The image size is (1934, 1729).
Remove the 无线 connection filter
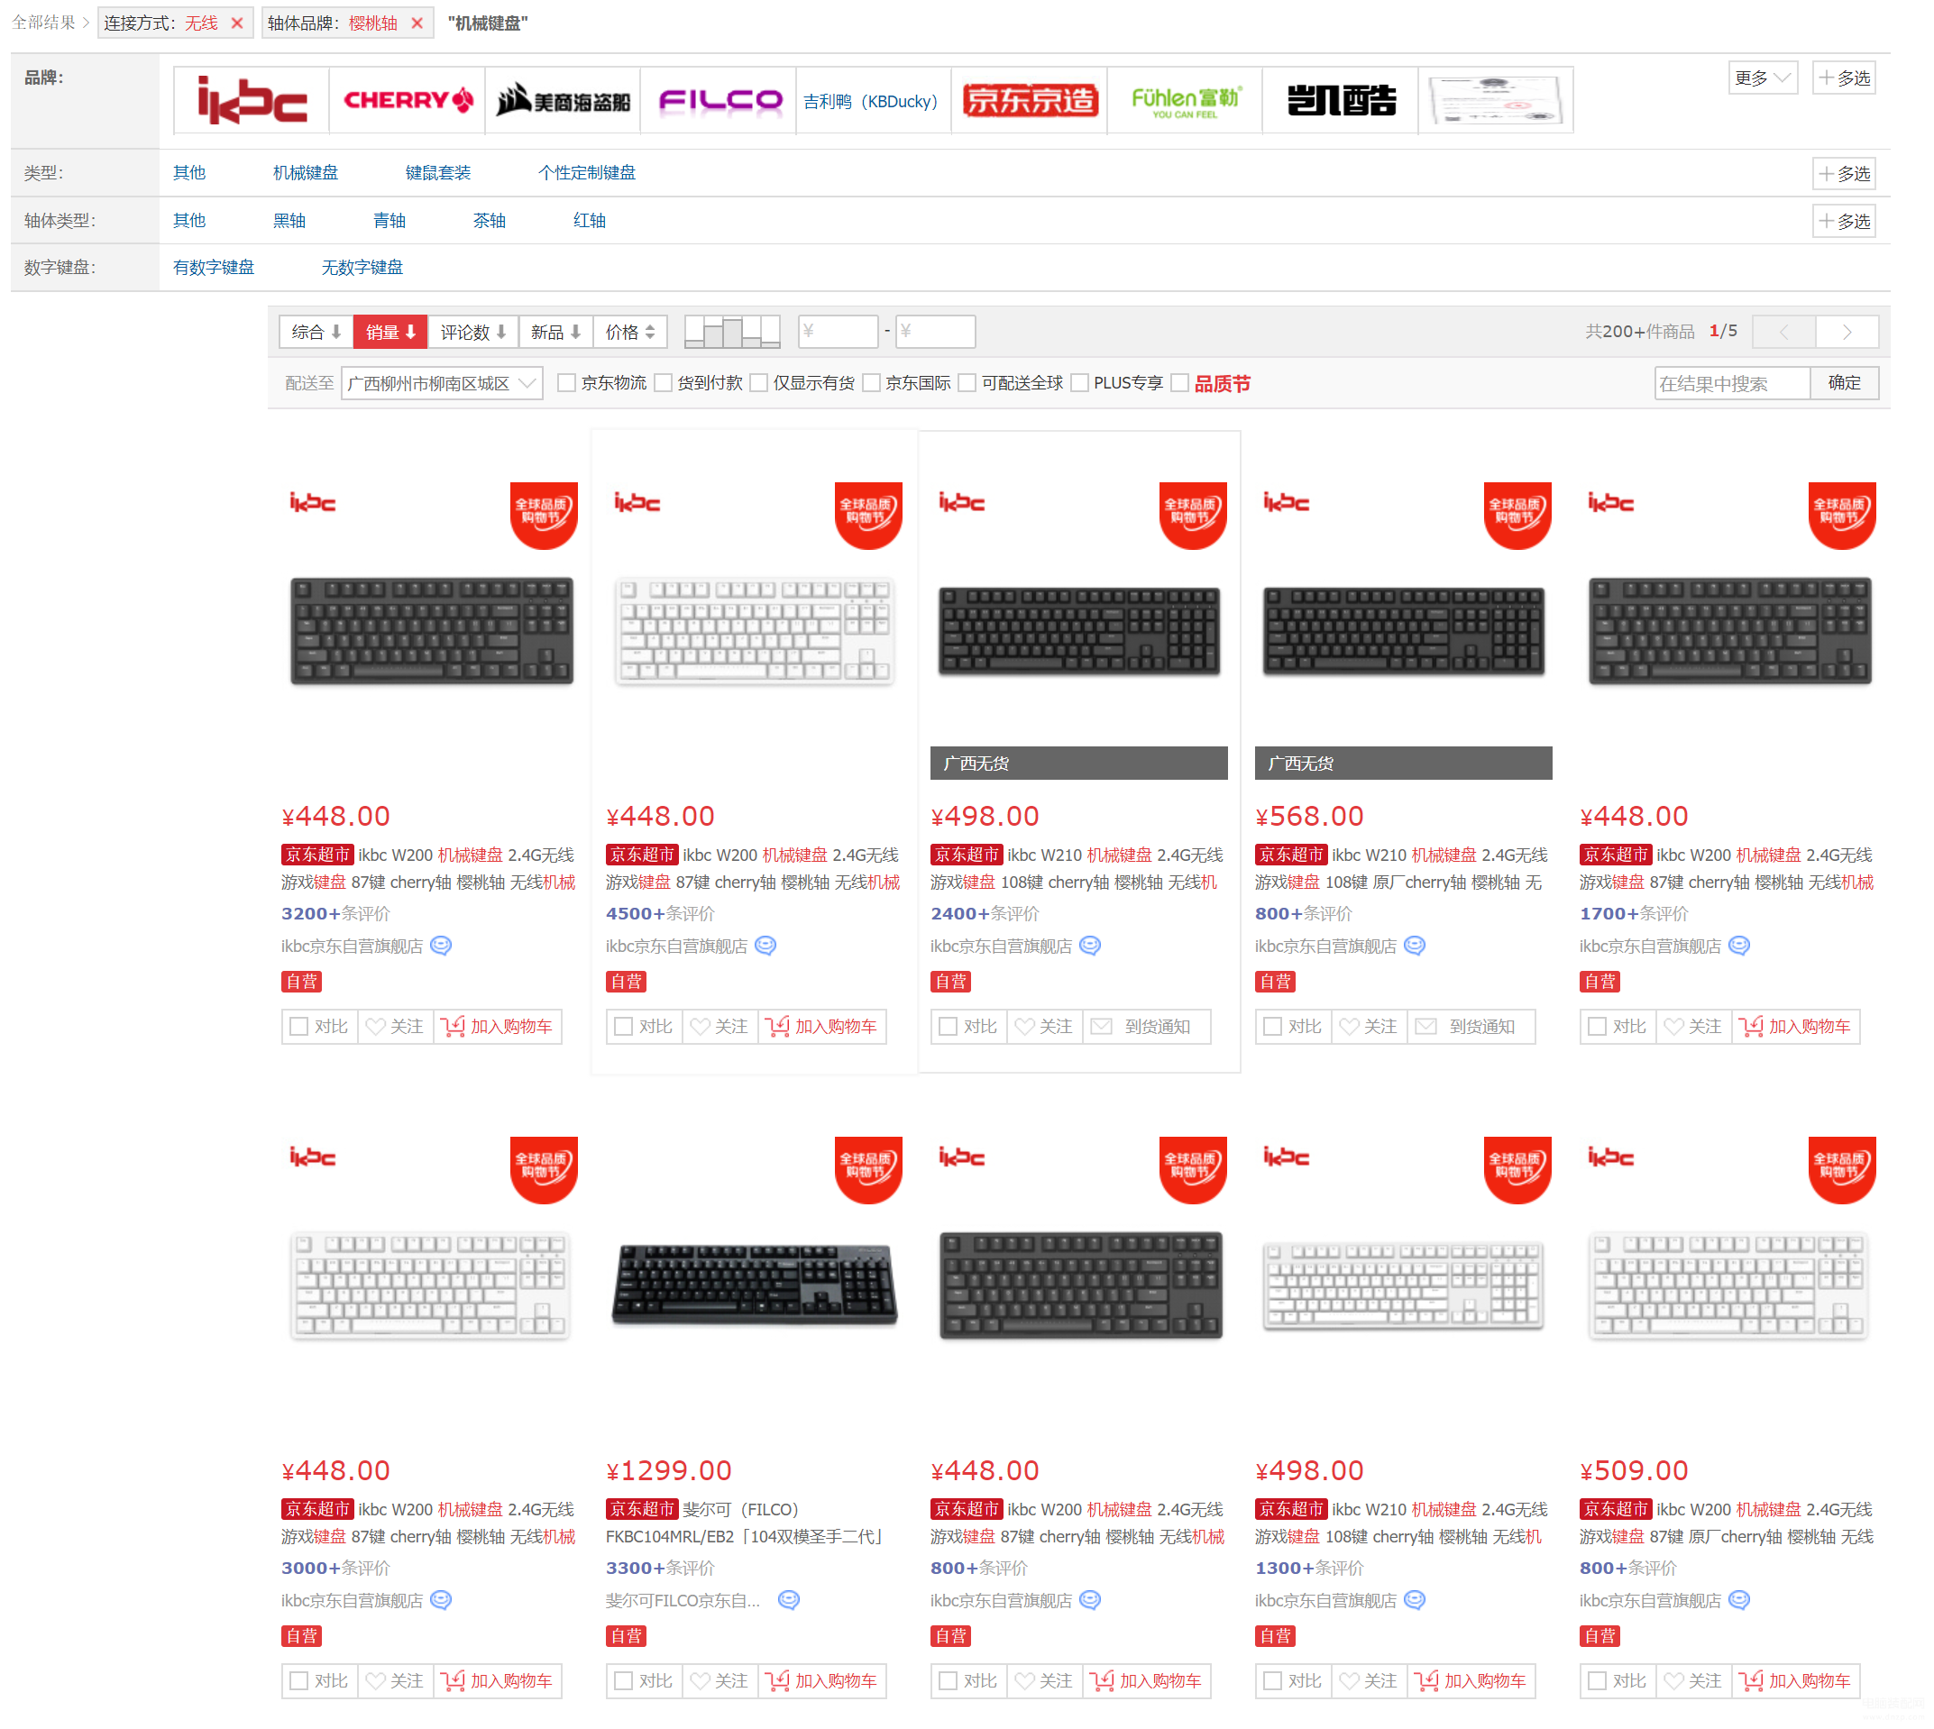click(236, 23)
